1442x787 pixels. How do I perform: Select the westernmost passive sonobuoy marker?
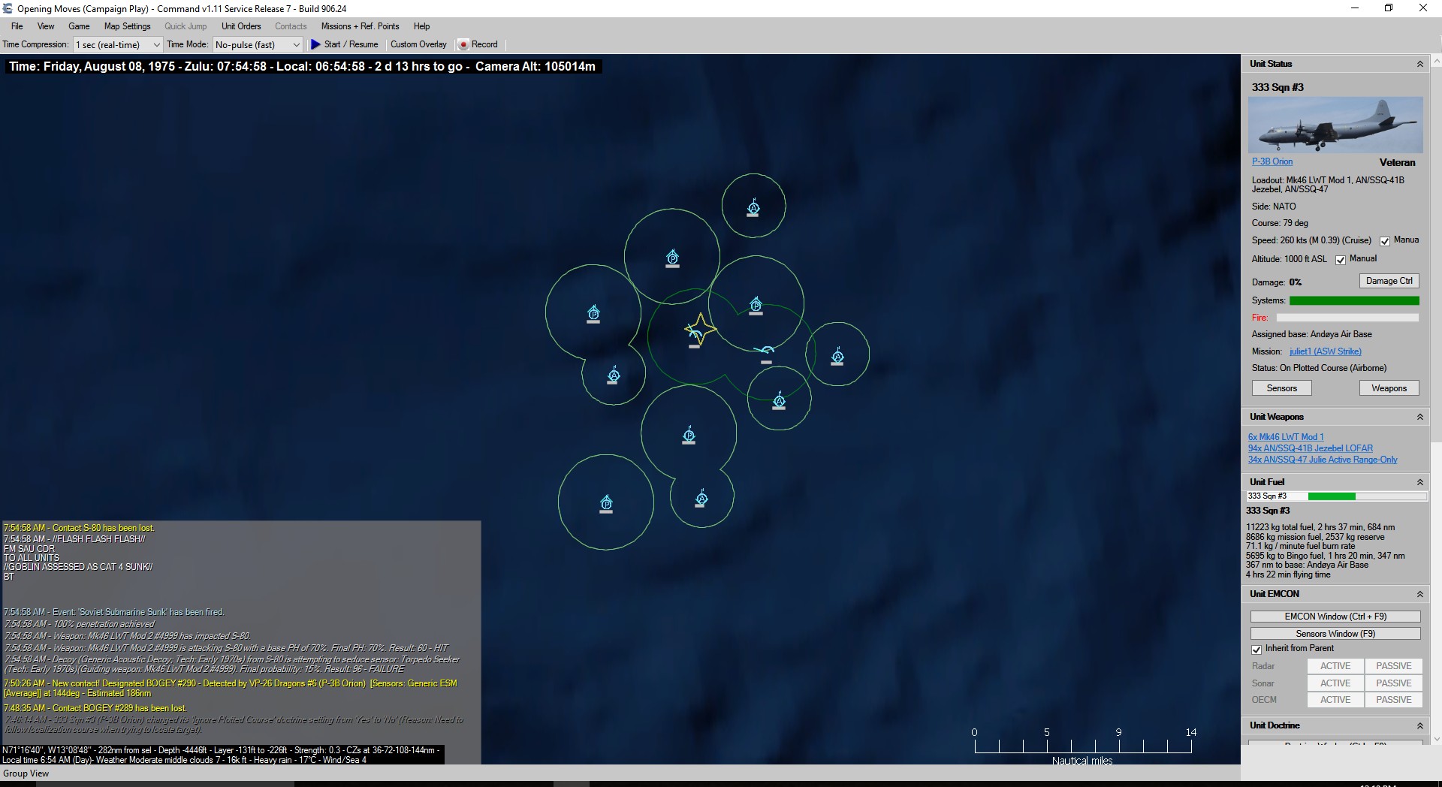click(x=593, y=314)
